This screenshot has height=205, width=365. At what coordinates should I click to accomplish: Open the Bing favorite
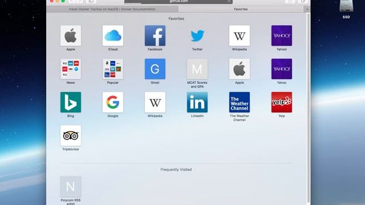tap(71, 102)
